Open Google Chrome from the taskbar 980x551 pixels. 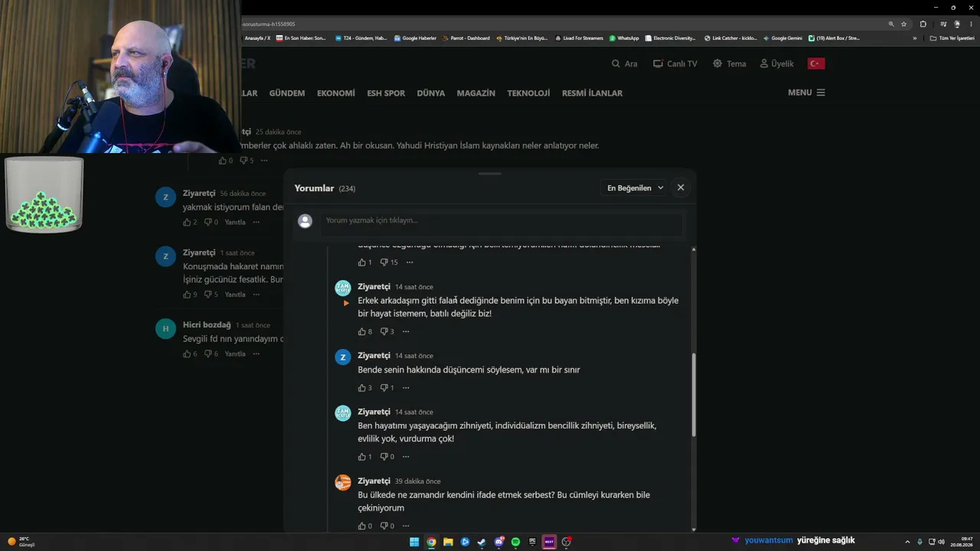(431, 542)
